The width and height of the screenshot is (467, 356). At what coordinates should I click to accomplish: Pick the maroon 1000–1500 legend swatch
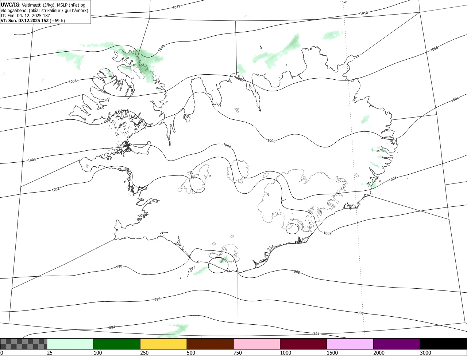click(x=304, y=344)
